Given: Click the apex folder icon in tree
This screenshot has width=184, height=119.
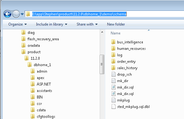Looking at the screenshot, I should tap(33, 77).
